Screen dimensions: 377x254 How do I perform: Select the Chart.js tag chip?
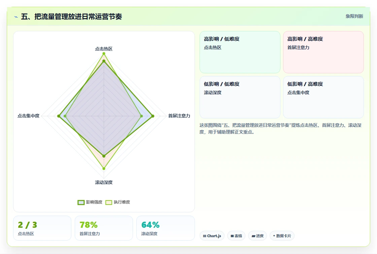[212, 236]
